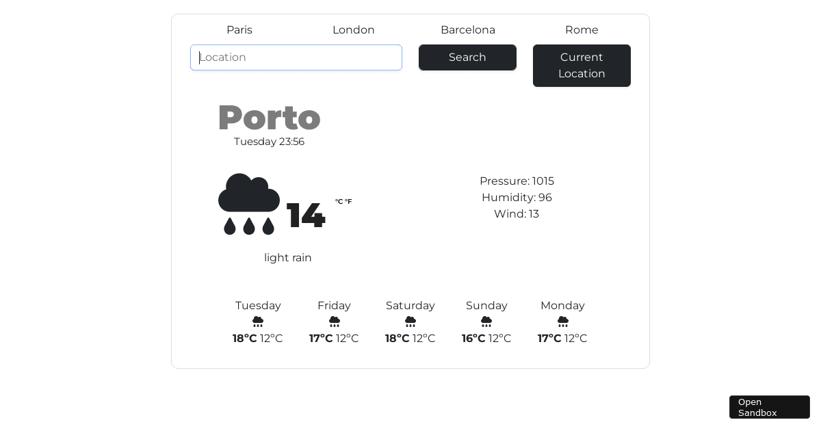Click Sunday's rain forecast icon
This screenshot has width=821, height=431.
(x=486, y=322)
